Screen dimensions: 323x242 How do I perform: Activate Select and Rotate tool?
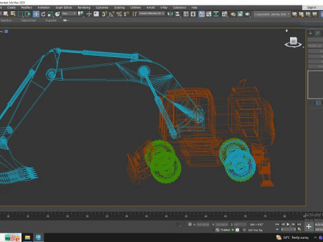43,14
